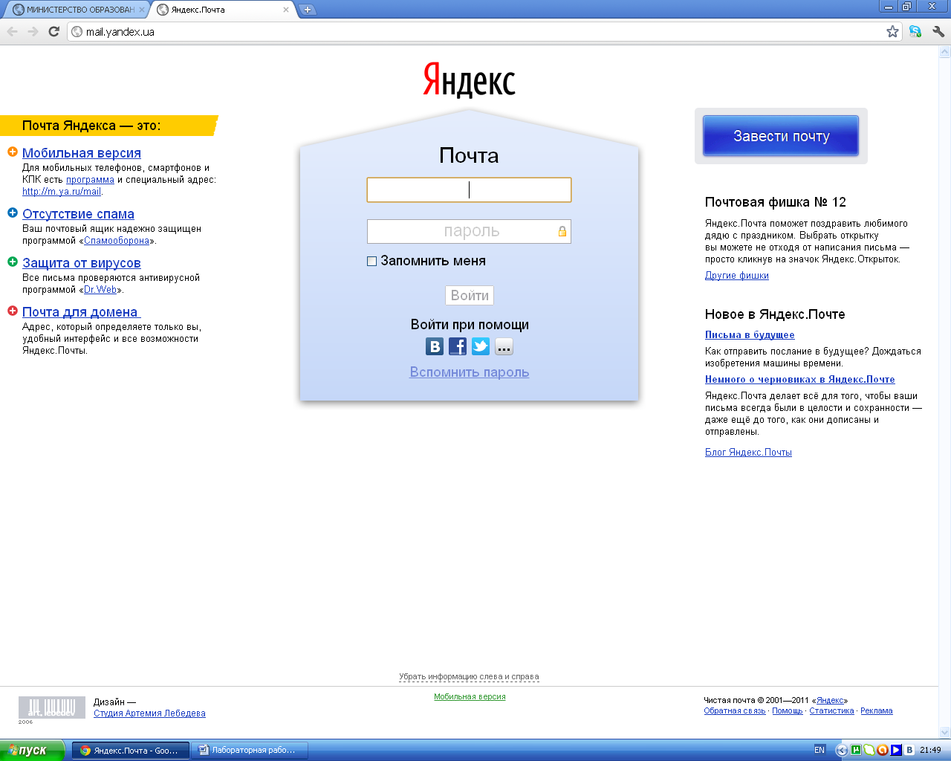This screenshot has width=951, height=761.
Task: Open the Мобильная версия heading link
Action: point(82,153)
